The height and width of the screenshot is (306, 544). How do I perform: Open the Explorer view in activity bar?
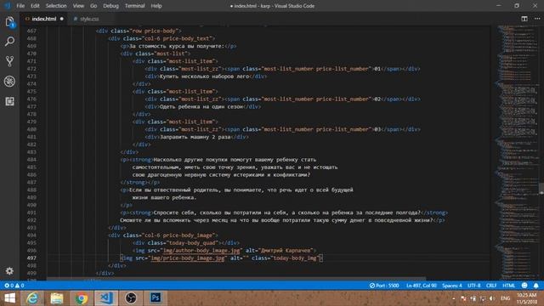pyautogui.click(x=9, y=22)
